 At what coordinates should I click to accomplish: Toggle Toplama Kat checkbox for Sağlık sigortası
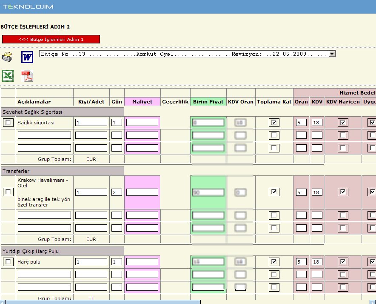tap(274, 123)
